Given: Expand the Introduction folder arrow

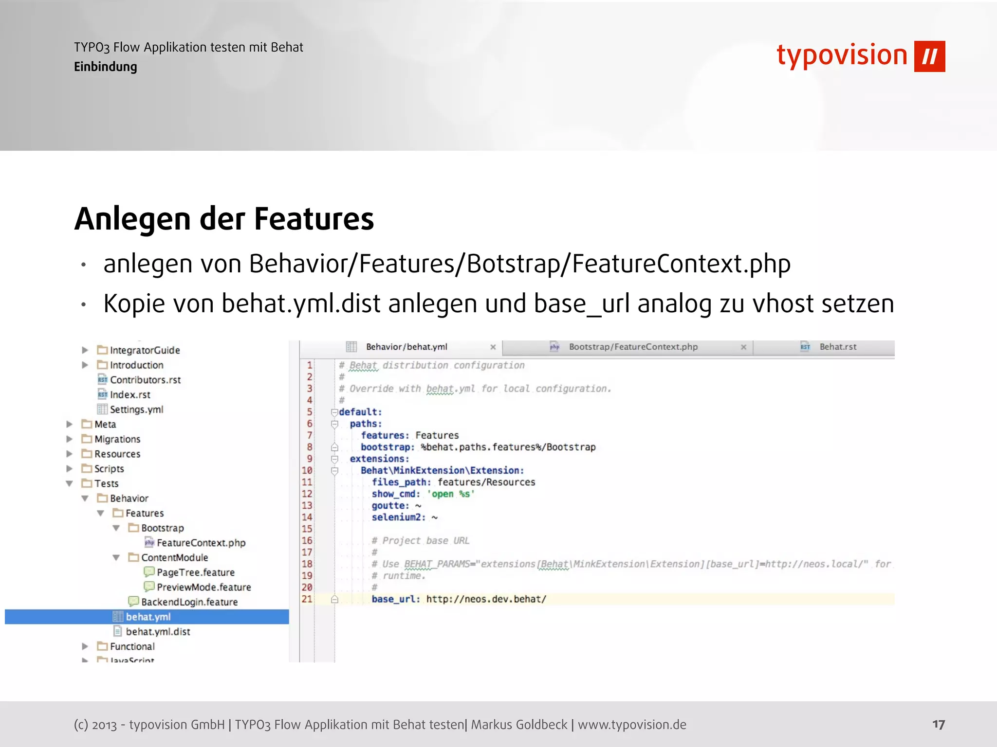Looking at the screenshot, I should 85,365.
